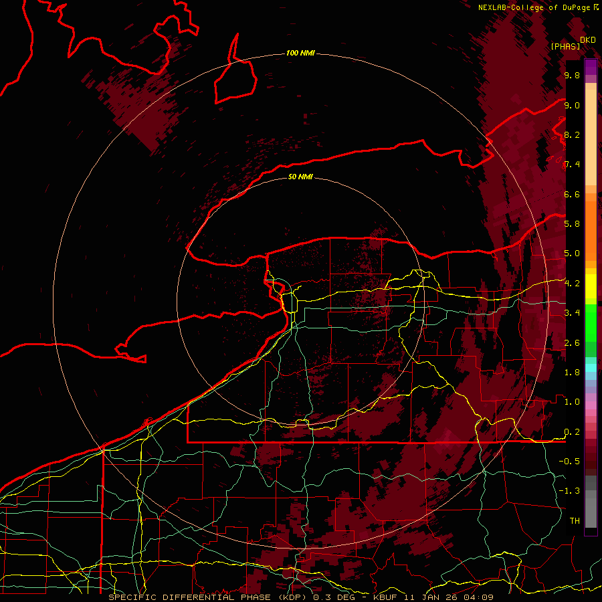
Task: Click the 1.8 value on the legend
Action: (572, 373)
